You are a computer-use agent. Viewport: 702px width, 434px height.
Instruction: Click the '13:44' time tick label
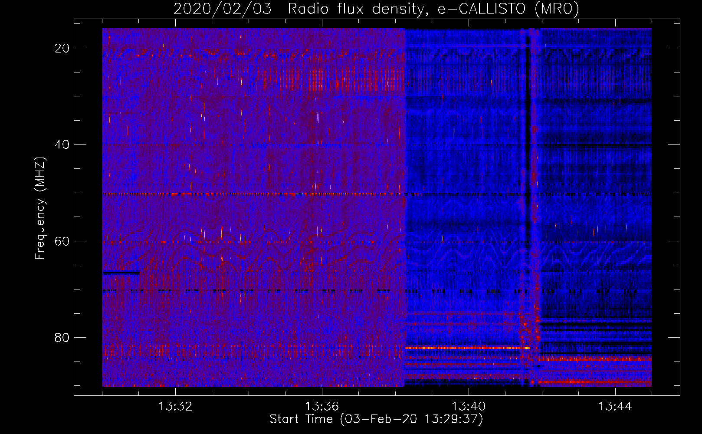615,407
